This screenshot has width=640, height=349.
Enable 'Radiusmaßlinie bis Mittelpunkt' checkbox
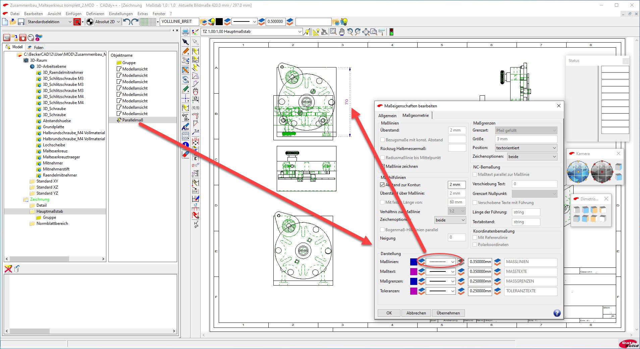(382, 158)
